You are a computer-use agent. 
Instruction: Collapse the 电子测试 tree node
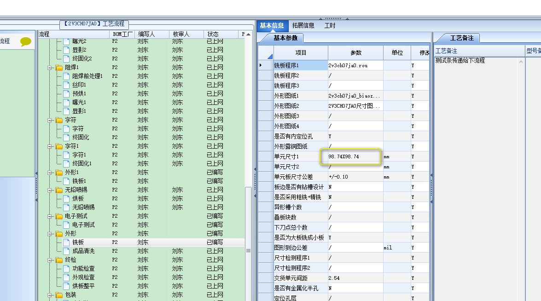[x=50, y=216]
